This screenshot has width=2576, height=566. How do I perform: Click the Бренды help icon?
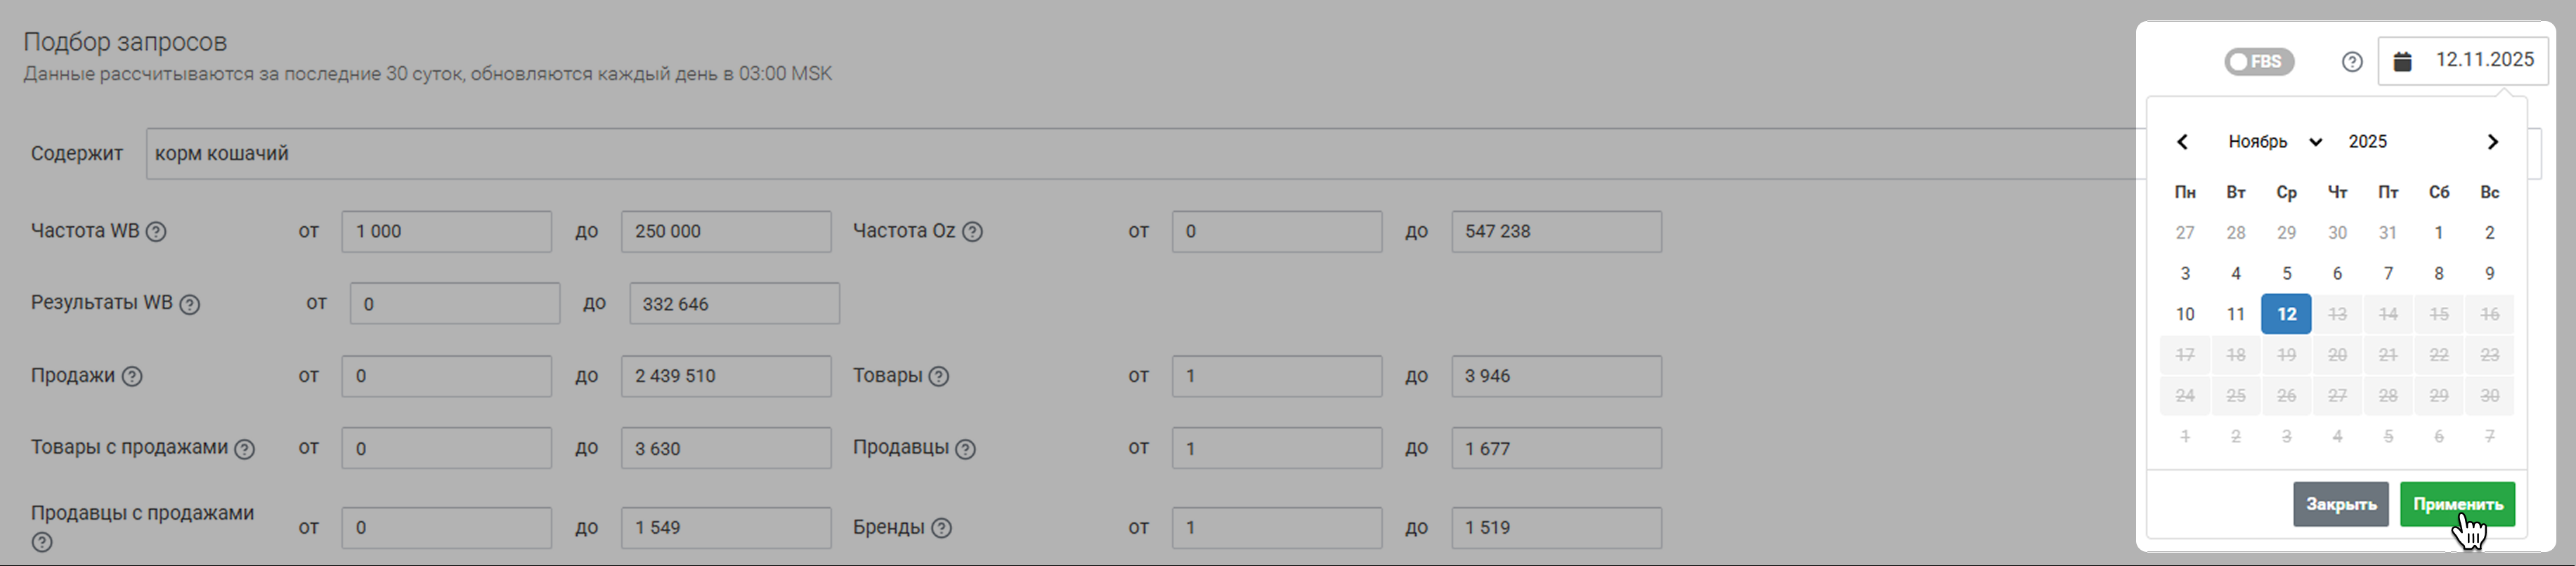pos(941,528)
